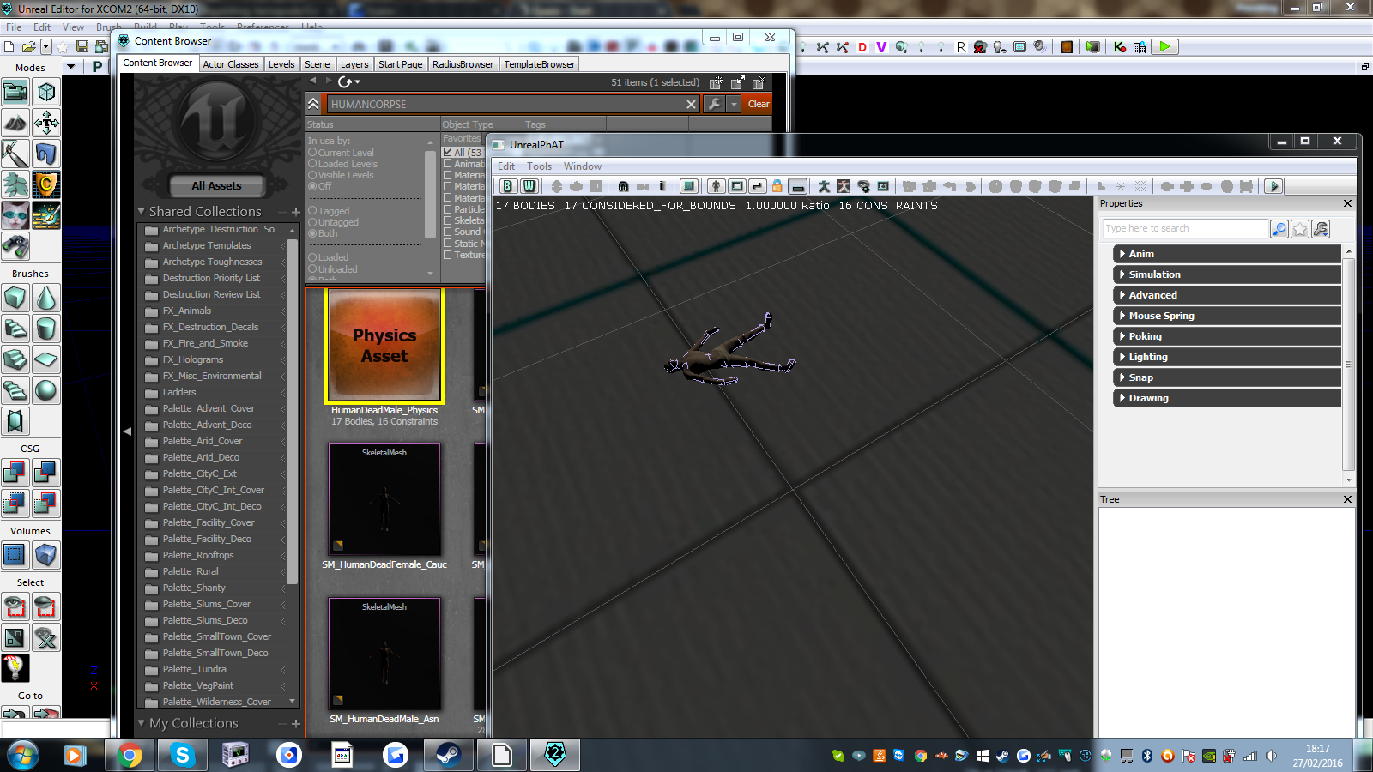Expand the Lighting properties section

click(1226, 357)
